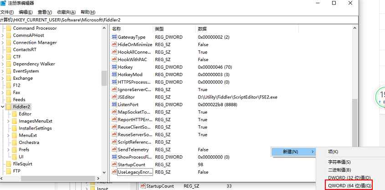Image resolution: width=385 pixels, height=190 pixels.
Task: Select DWORD (32 位)值(D) option
Action: [349, 178]
